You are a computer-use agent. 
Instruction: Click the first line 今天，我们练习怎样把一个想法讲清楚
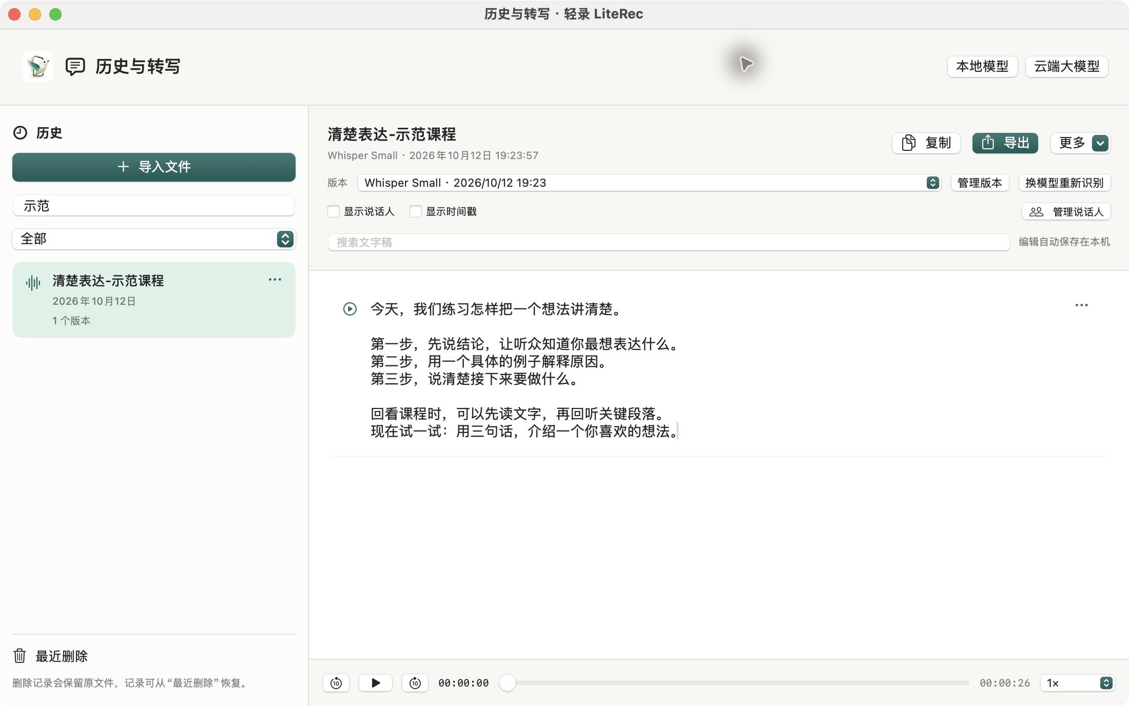(496, 309)
